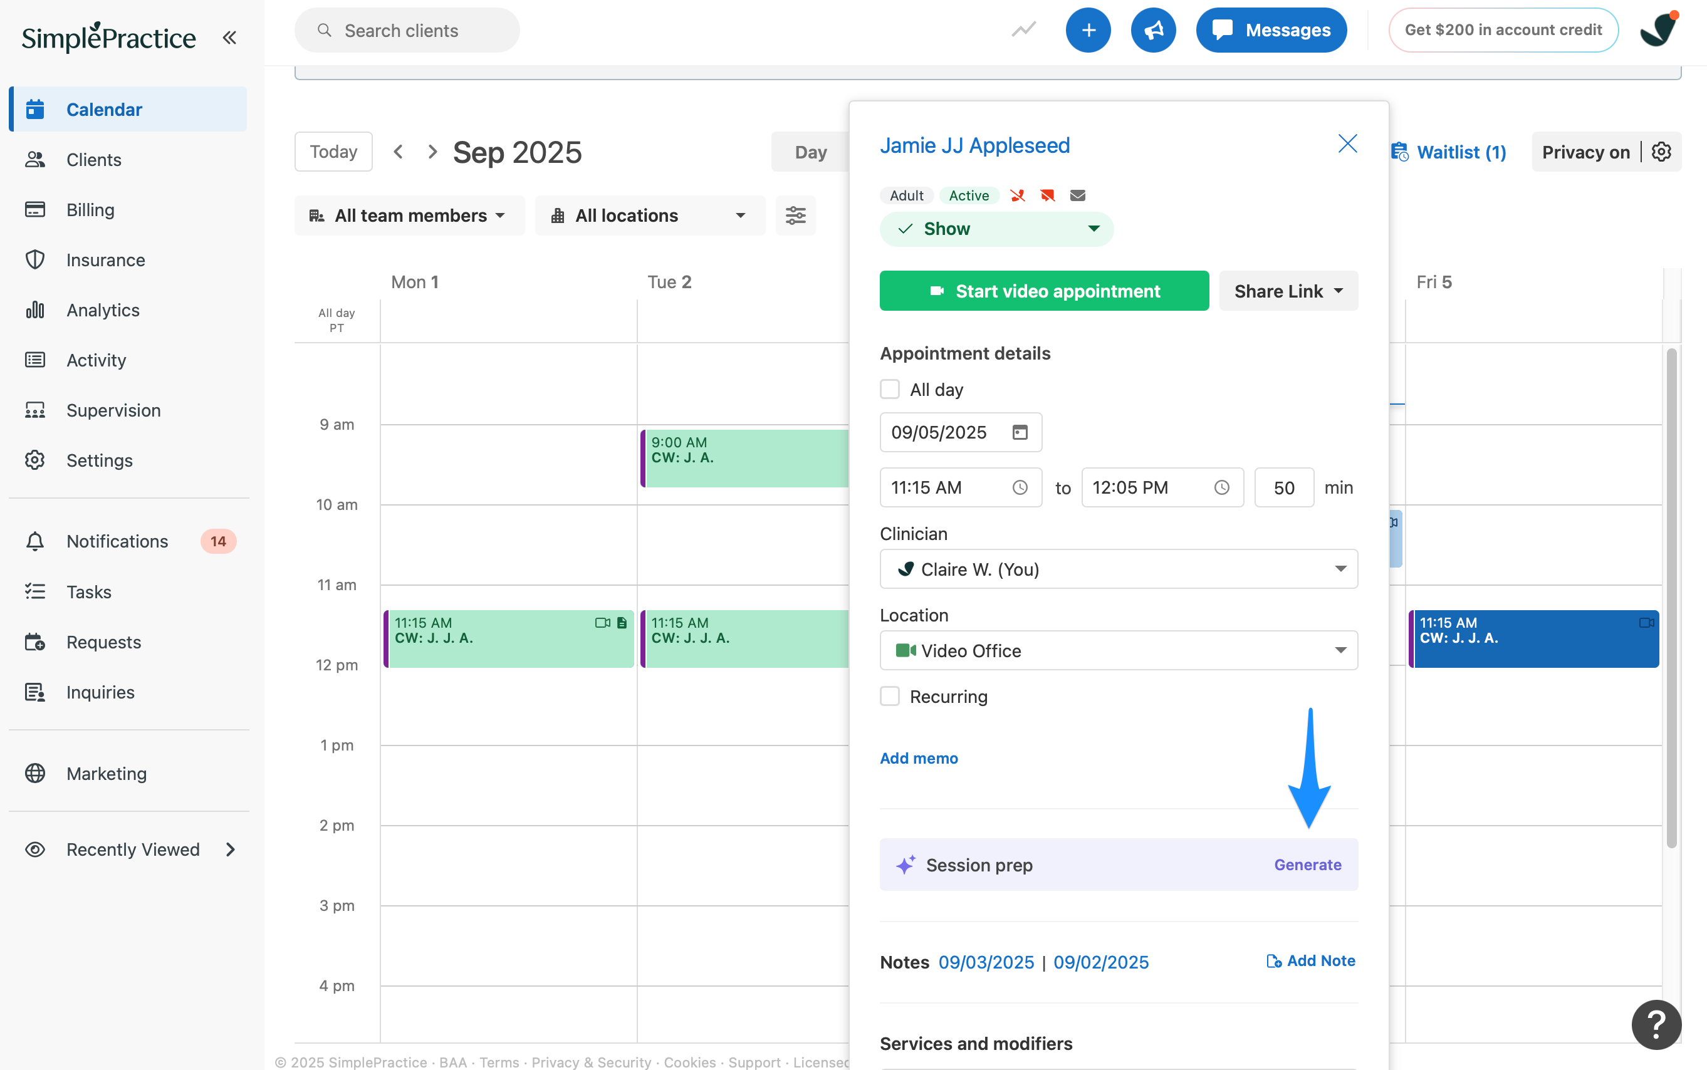Viewport: 1707px width, 1070px height.
Task: Open the account avatar menu
Action: tap(1659, 29)
